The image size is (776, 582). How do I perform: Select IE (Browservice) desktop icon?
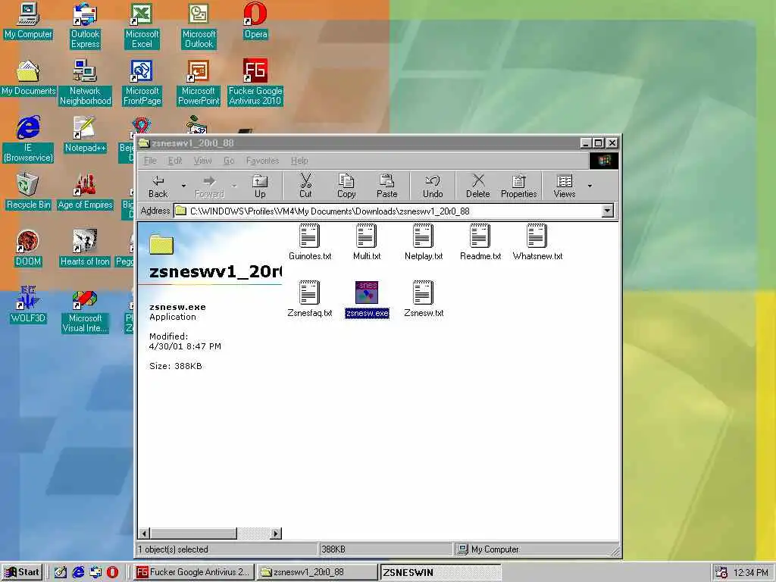(x=28, y=139)
